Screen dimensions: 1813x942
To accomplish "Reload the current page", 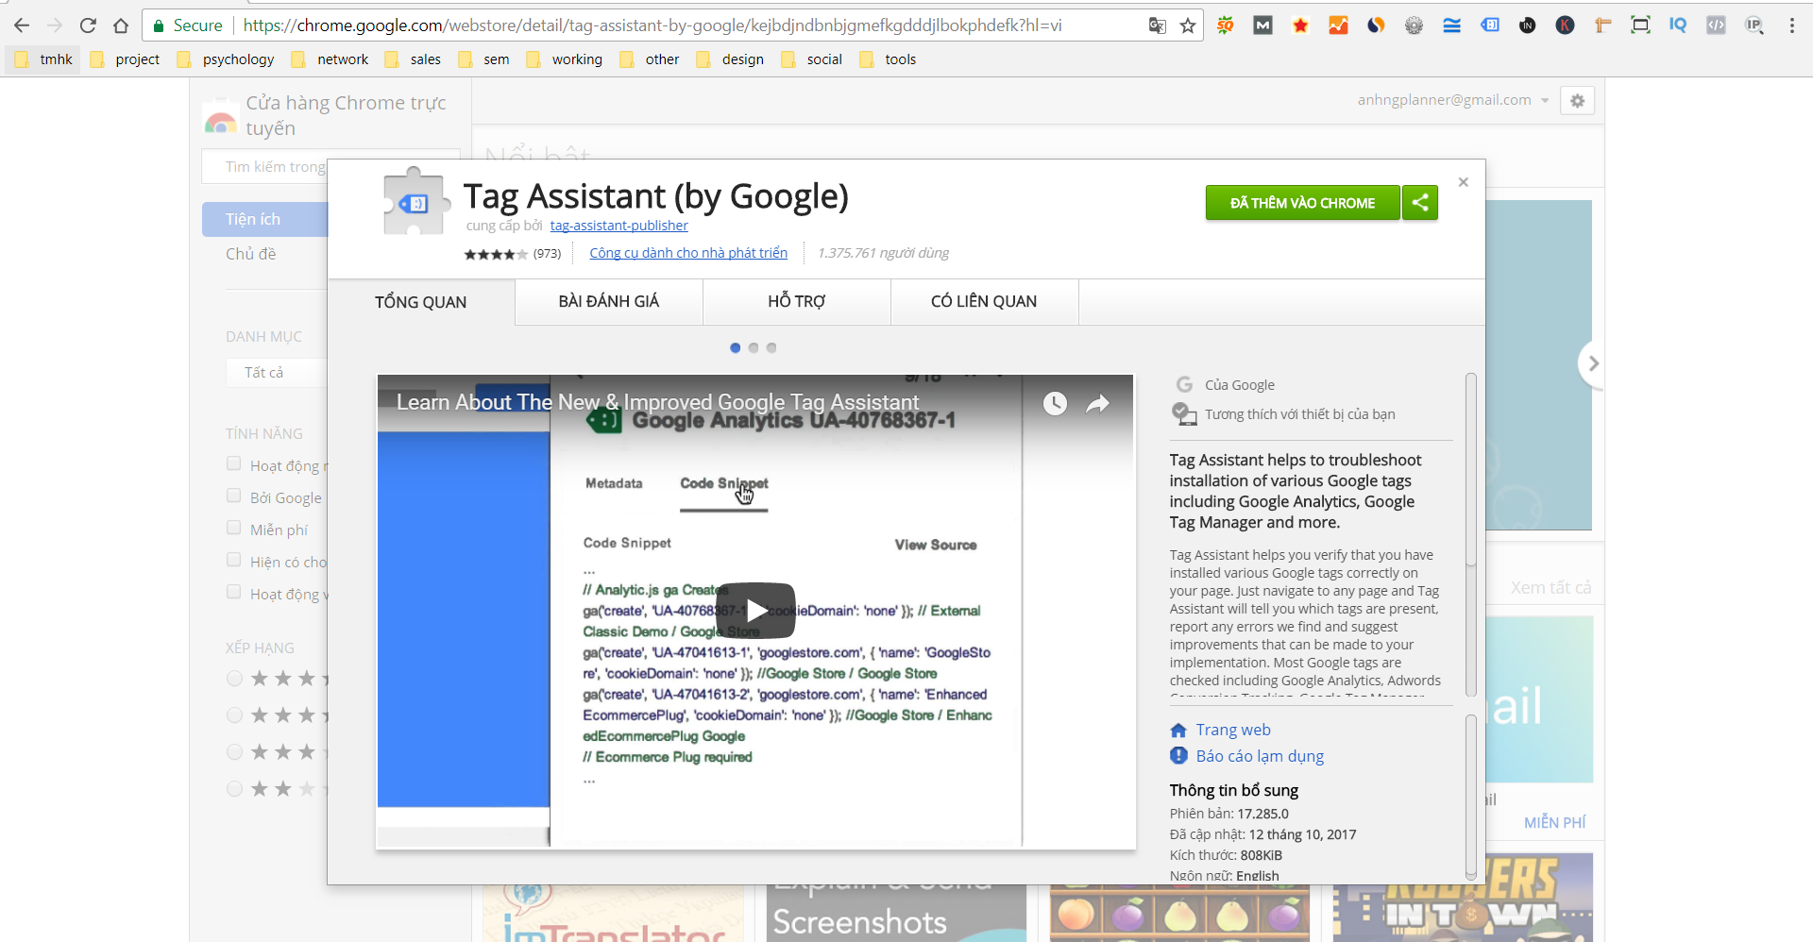I will [x=88, y=25].
